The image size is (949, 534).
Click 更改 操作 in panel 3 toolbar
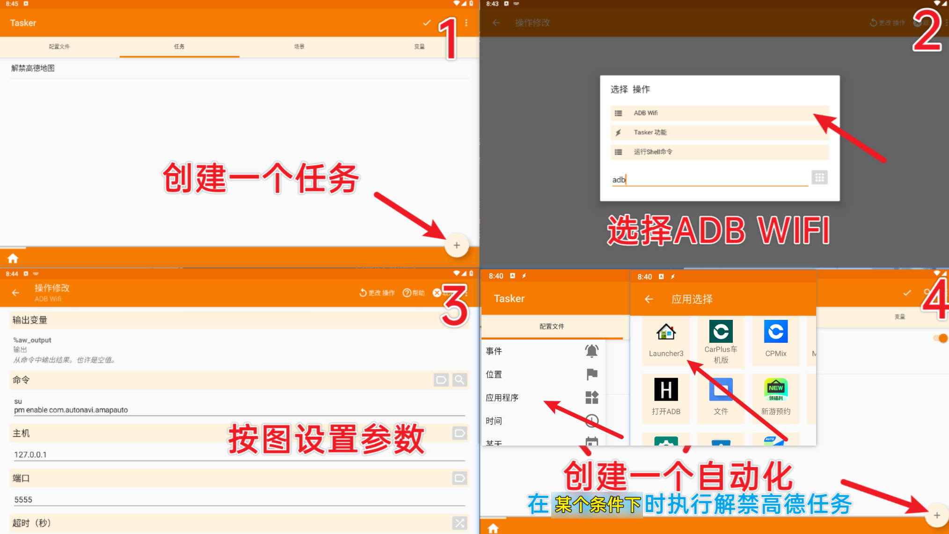pos(377,293)
